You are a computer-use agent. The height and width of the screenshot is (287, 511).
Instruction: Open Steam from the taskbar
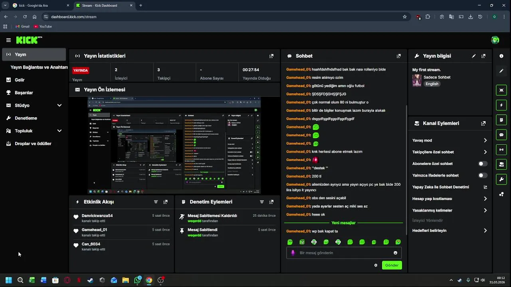90,280
